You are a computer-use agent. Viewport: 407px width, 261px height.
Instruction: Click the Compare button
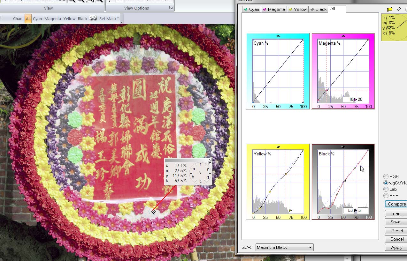point(396,204)
